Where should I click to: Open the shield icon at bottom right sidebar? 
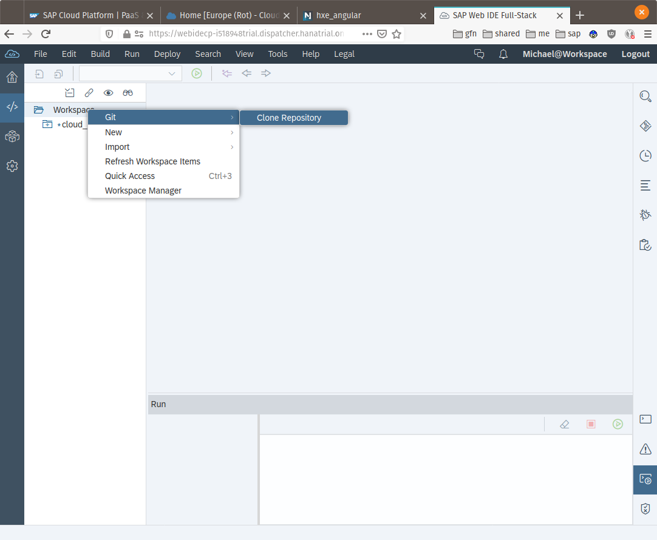tap(645, 508)
